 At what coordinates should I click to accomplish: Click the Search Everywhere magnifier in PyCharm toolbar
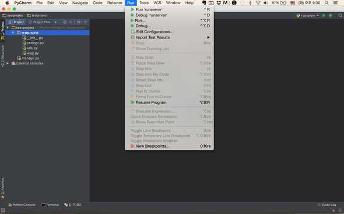(x=340, y=16)
